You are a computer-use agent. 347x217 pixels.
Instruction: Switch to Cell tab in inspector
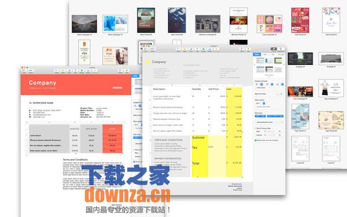point(265,54)
